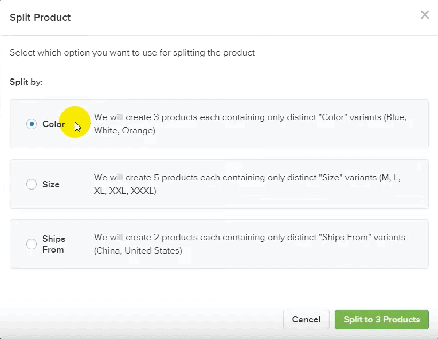
Task: Click the bold "Color" option label
Action: click(53, 124)
